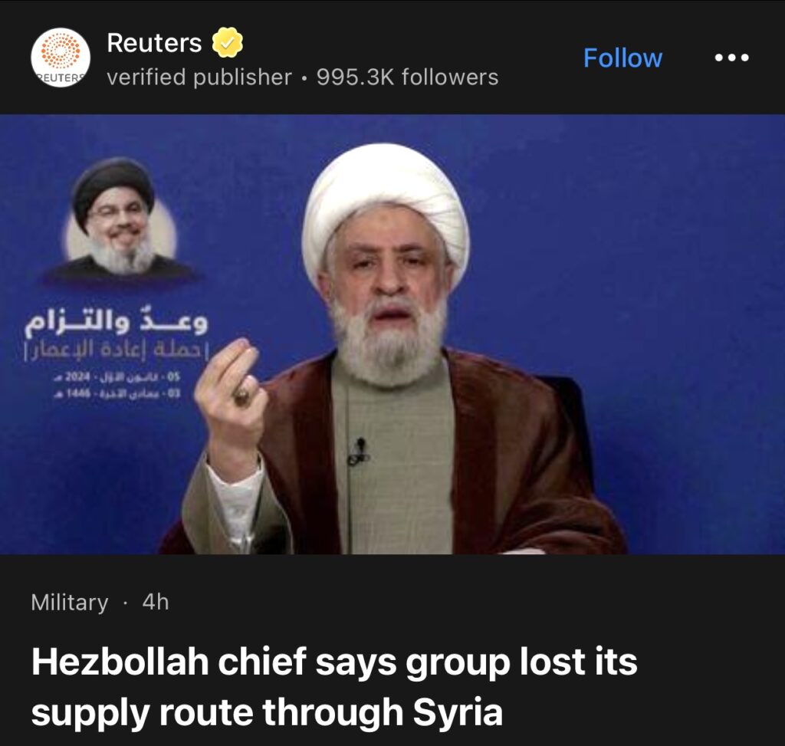View the 995.3K followers count
Screen dimensions: 785x746
click(x=408, y=77)
